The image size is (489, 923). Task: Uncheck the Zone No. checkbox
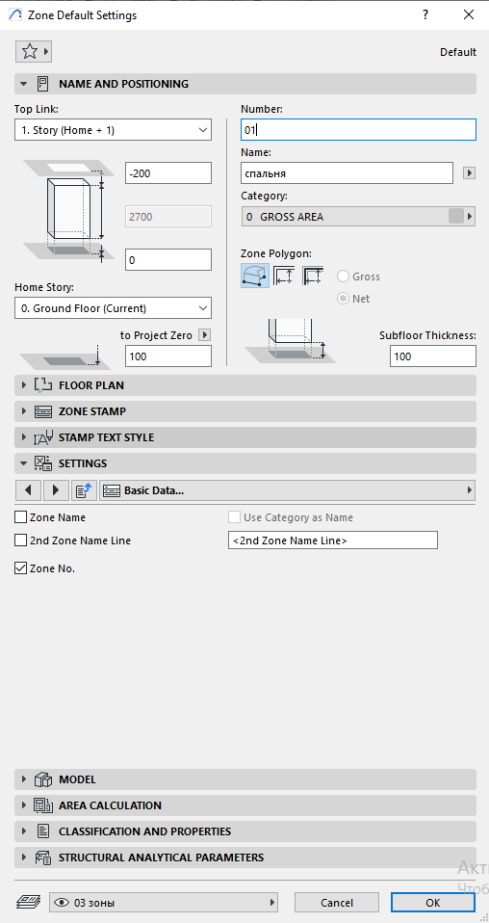click(x=20, y=568)
